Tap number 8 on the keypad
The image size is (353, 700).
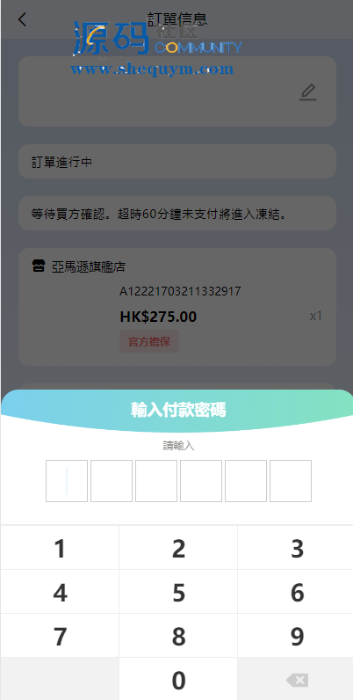178,636
